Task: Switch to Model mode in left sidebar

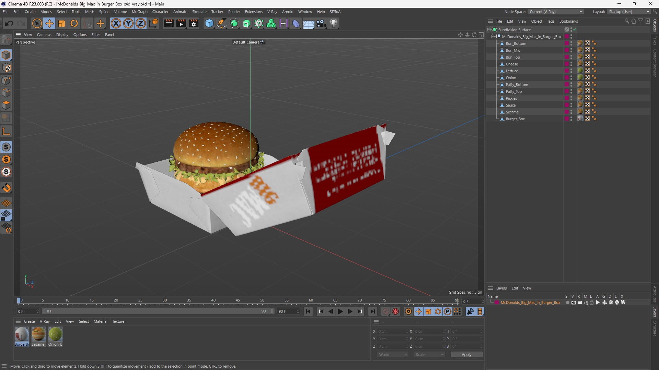Action: point(6,56)
